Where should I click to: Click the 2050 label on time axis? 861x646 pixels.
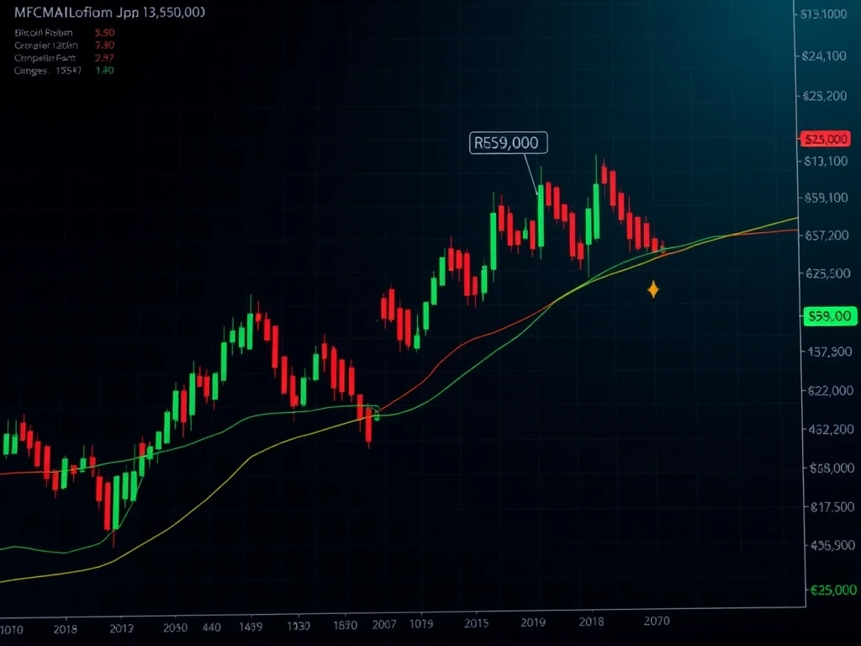(175, 627)
